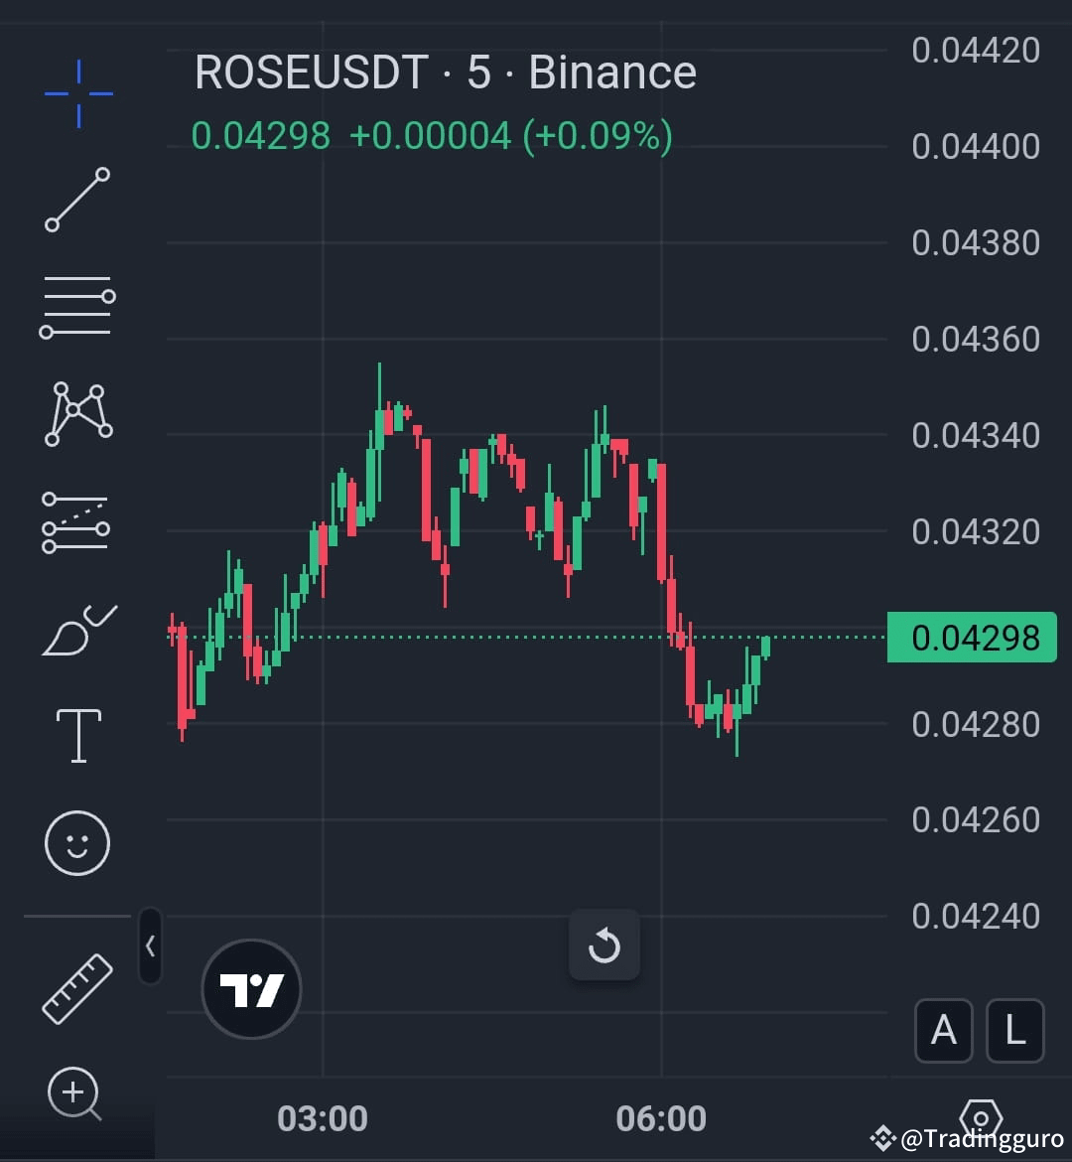Select the brush drawing tool
Image resolution: width=1072 pixels, height=1162 pixels.
[x=77, y=629]
